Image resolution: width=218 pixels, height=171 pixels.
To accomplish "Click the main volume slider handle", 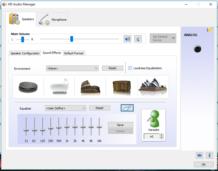I will (x=72, y=39).
